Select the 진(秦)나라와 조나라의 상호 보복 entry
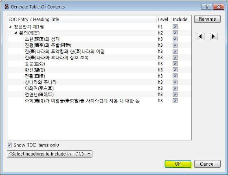This screenshot has width=228, height=175. [x=57, y=58]
